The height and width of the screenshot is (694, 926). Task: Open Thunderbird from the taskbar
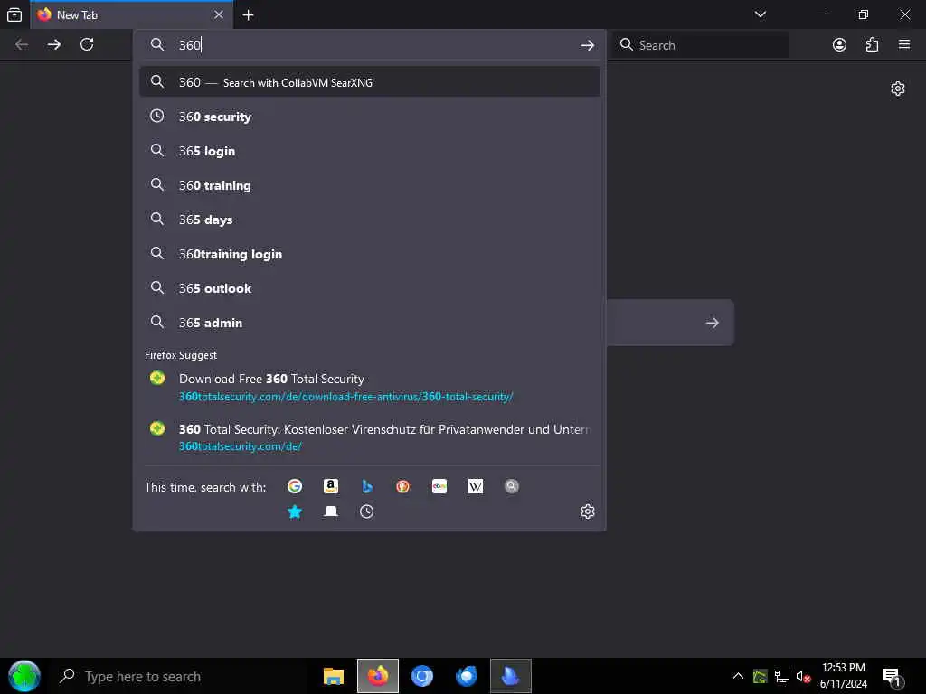tap(467, 676)
